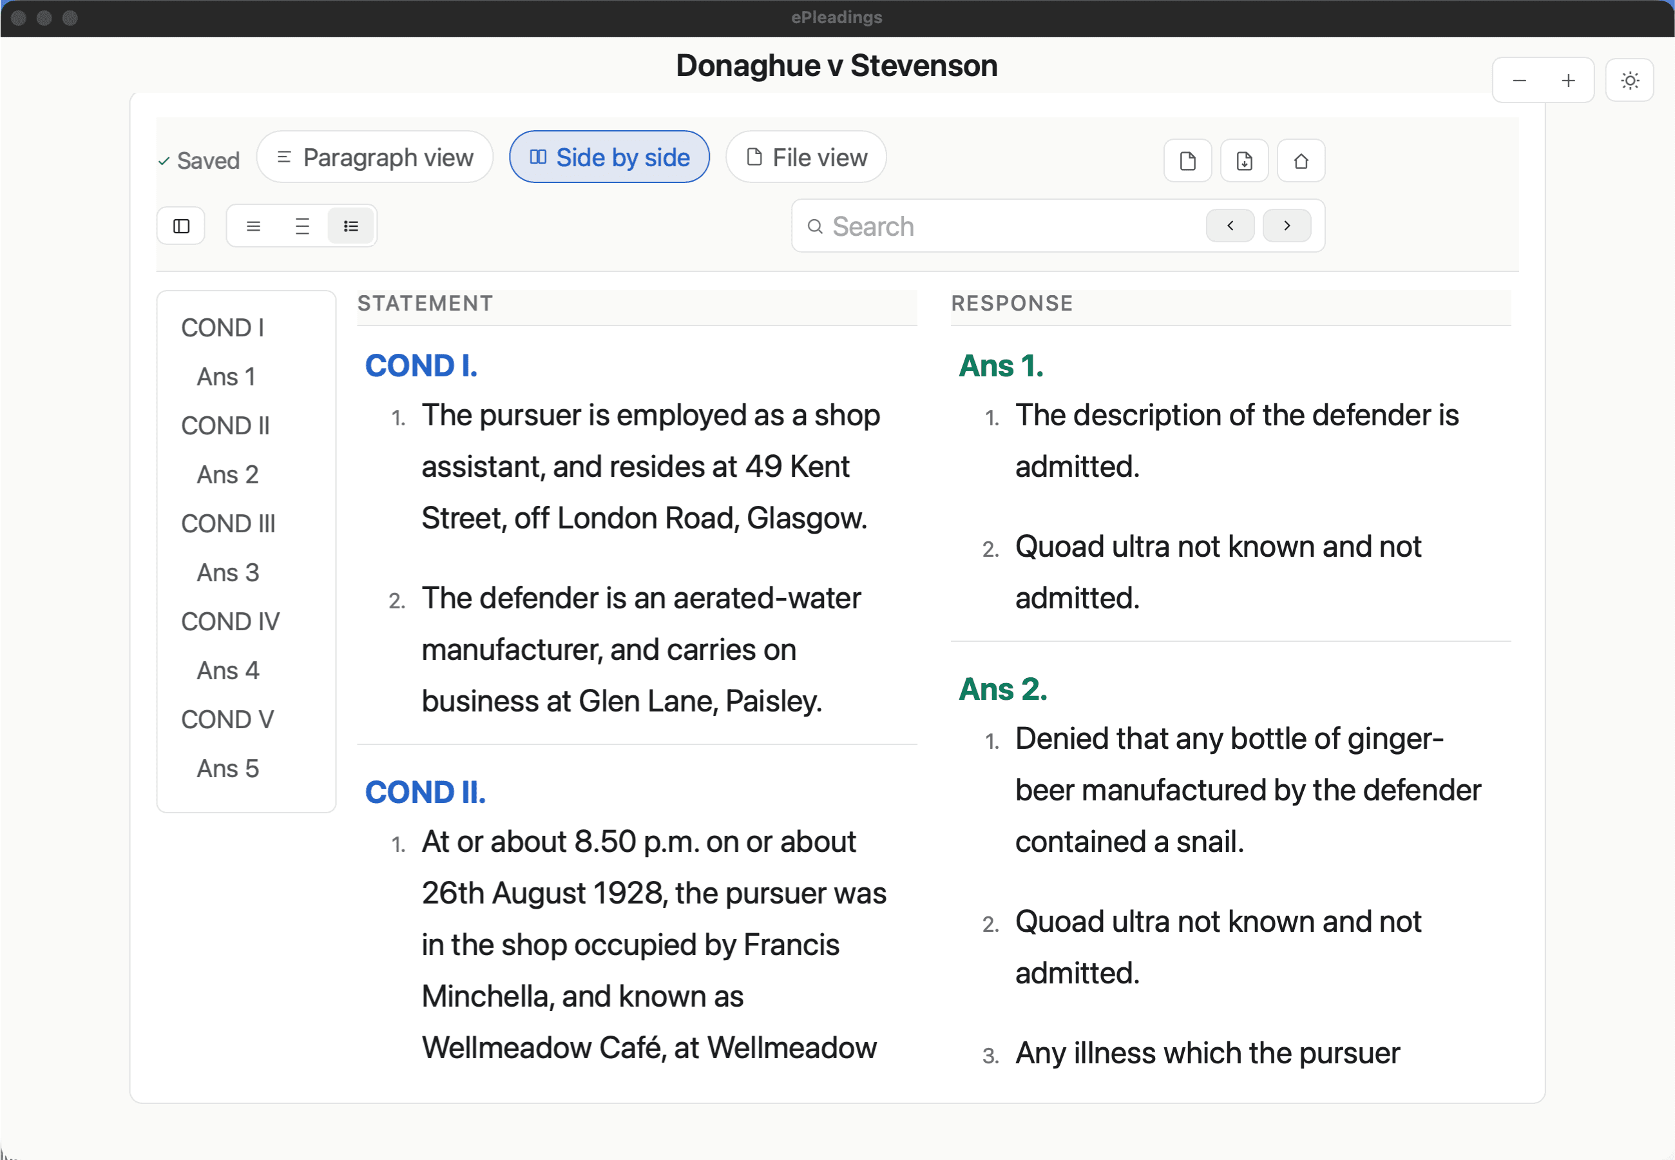Decrease zoom with the minus button
Screen dimensions: 1675x1160
coord(1519,81)
